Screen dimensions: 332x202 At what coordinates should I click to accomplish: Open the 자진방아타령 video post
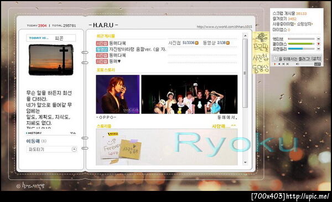(137, 49)
